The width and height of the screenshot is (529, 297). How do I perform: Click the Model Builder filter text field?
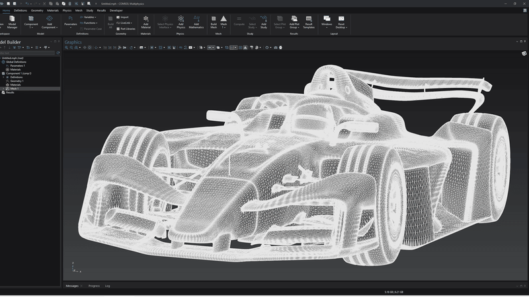(27, 53)
